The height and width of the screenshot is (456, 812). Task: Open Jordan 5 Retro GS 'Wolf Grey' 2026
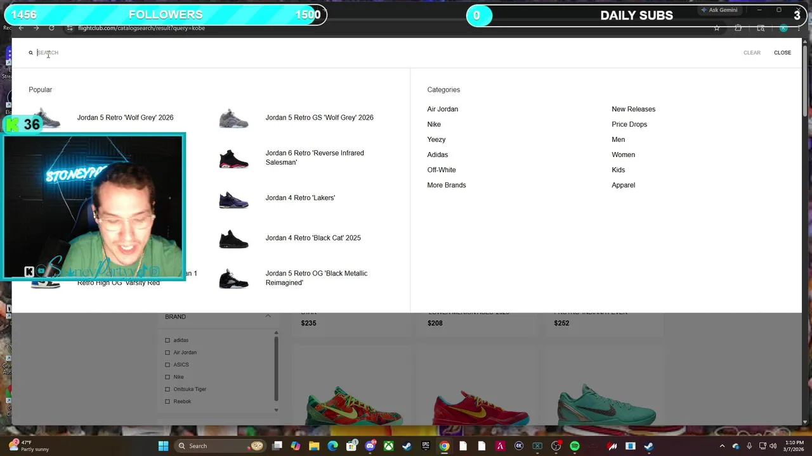[319, 117]
